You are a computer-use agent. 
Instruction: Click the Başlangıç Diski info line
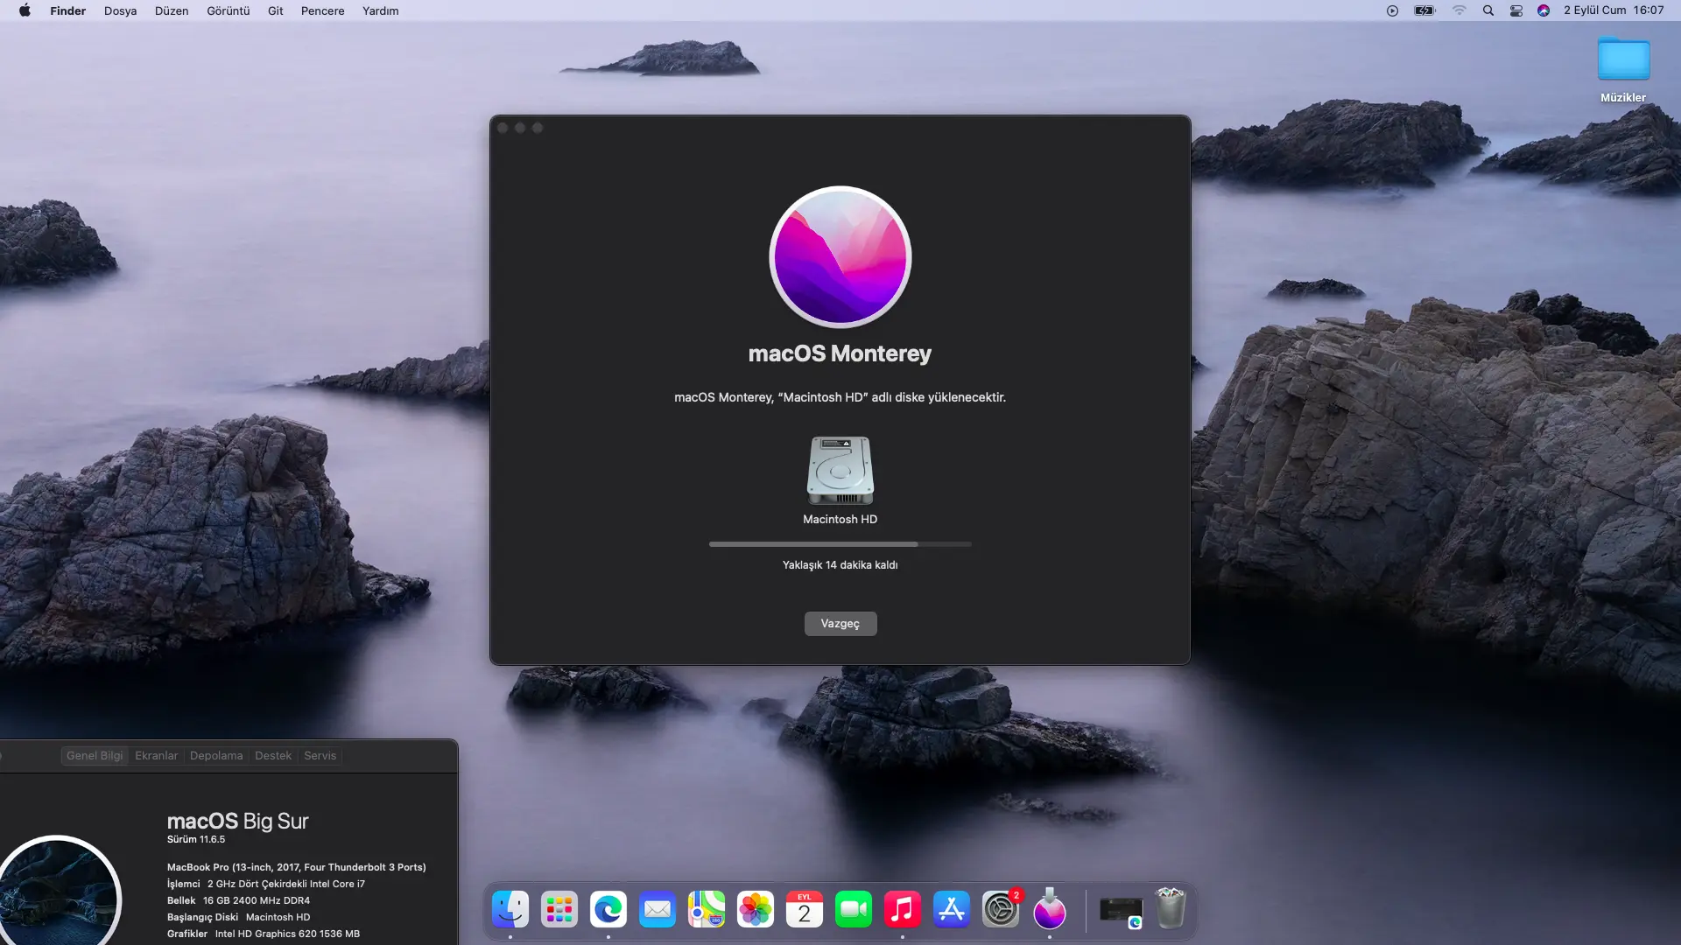tap(238, 917)
